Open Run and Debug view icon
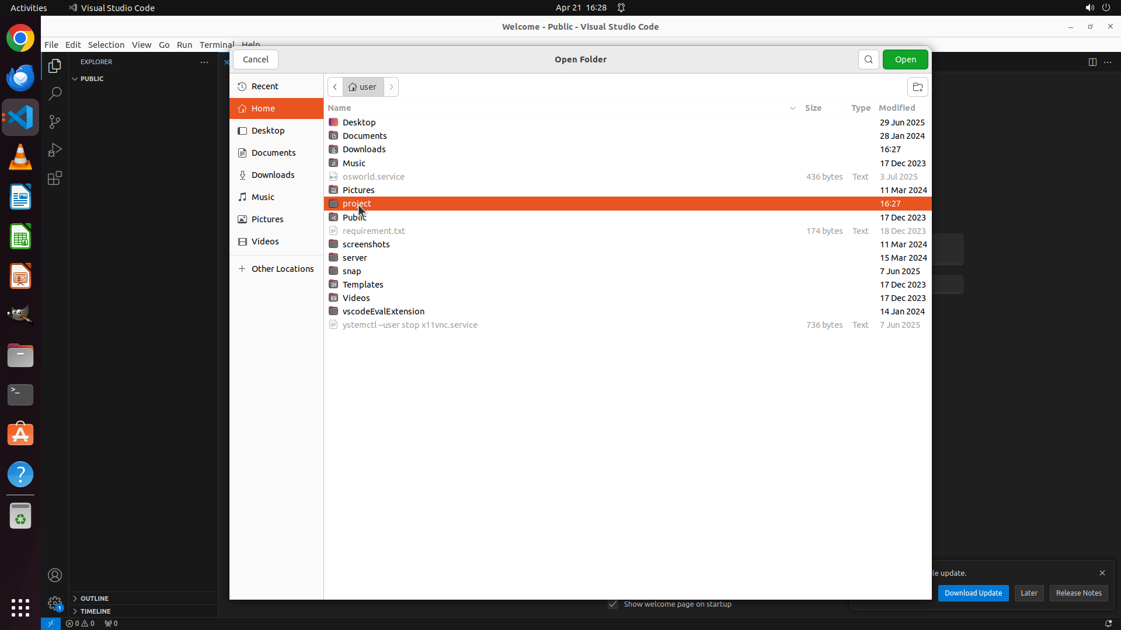The height and width of the screenshot is (630, 1121). pos(55,150)
